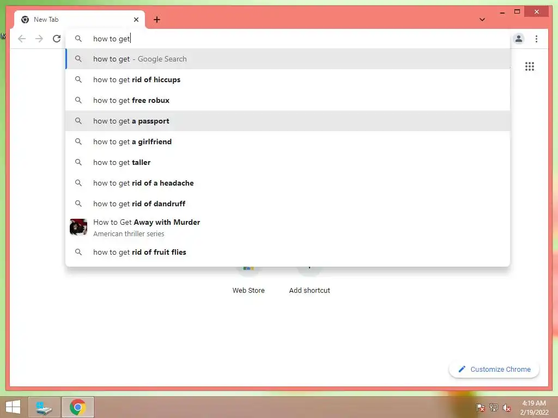This screenshot has height=418, width=558.
Task: Click the Away with Murder thumbnail image
Action: tap(78, 227)
